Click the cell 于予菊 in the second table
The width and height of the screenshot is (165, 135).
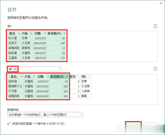15,91
